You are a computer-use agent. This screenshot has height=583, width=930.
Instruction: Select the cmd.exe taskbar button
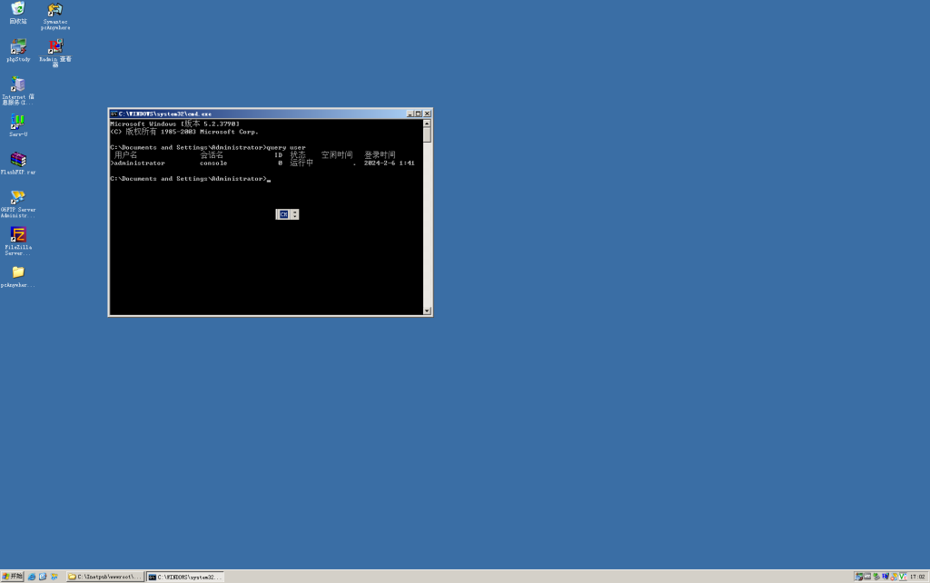coord(185,577)
